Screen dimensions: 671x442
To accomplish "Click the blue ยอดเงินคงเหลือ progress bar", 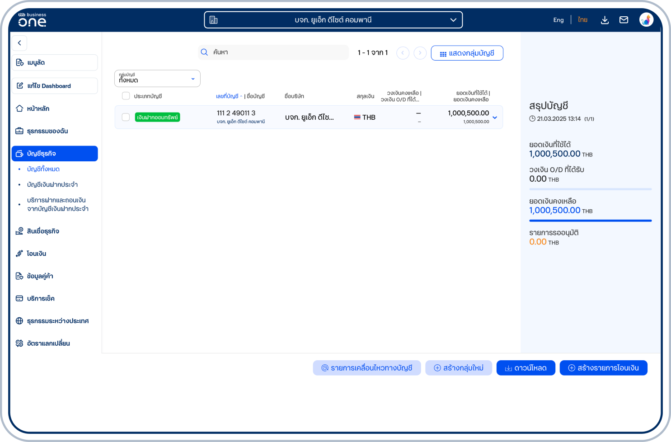I will tap(590, 221).
